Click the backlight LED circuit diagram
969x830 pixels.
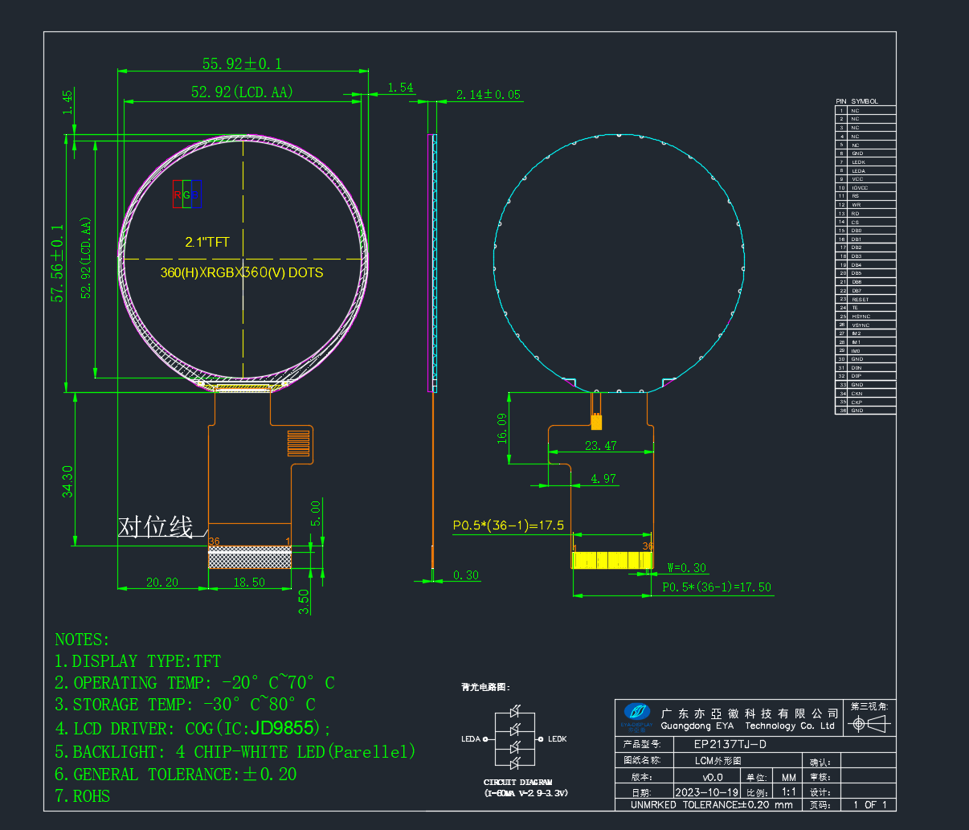pyautogui.click(x=514, y=739)
